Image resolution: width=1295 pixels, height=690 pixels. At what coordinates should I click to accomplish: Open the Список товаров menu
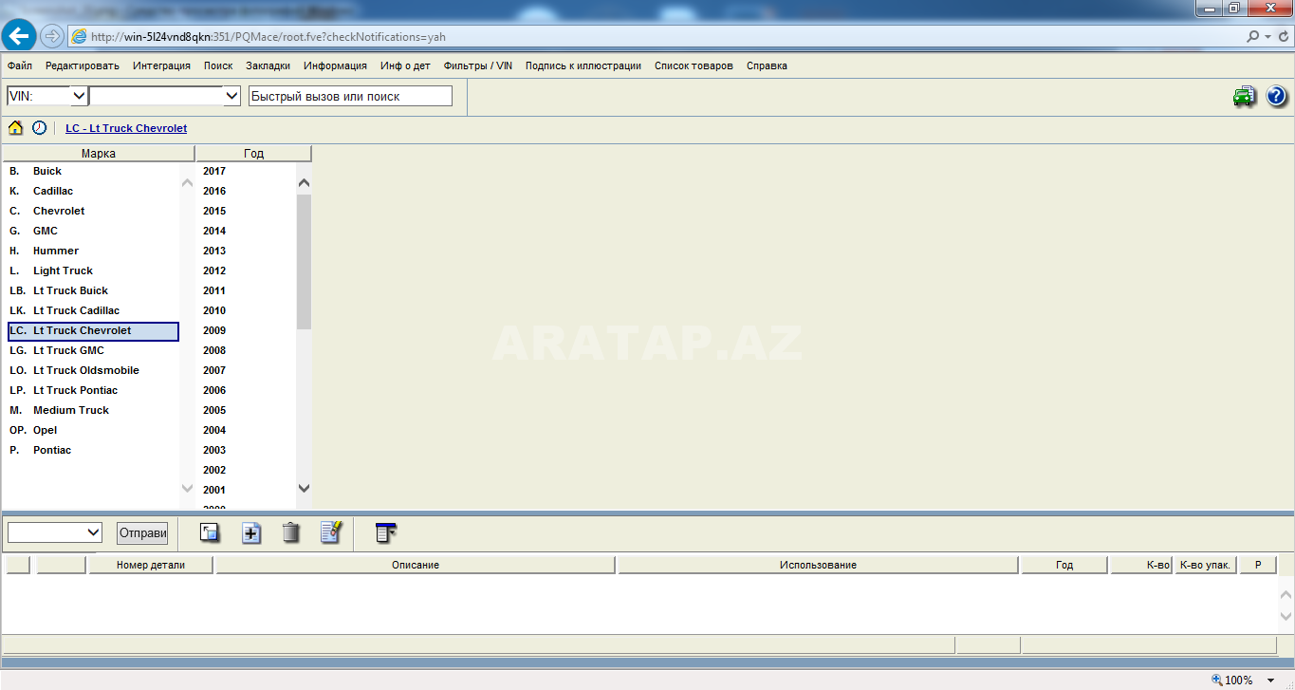click(694, 65)
